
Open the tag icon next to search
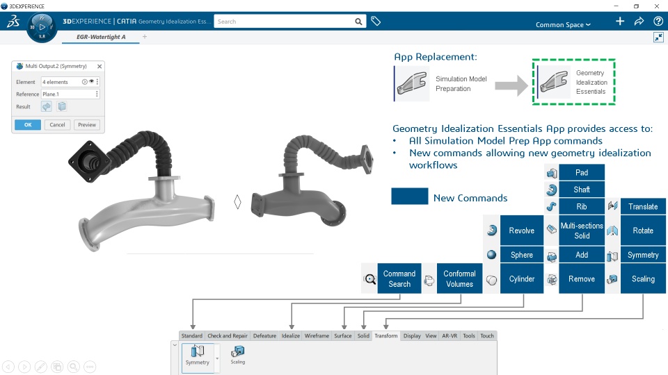(x=375, y=21)
